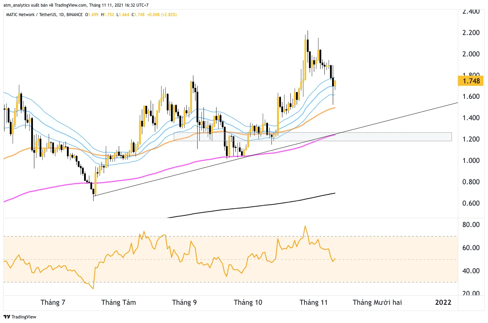
Task: Click the TradingView logo icon
Action: (x=7, y=317)
